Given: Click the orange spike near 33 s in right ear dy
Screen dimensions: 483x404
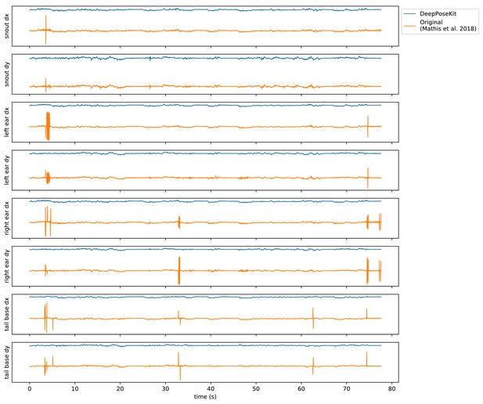Looking at the screenshot, I should [179, 270].
